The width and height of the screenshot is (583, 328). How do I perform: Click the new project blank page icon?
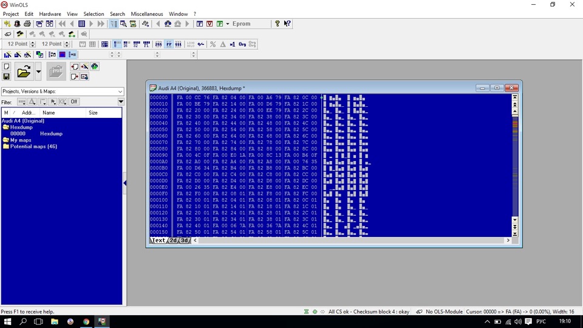[6, 67]
